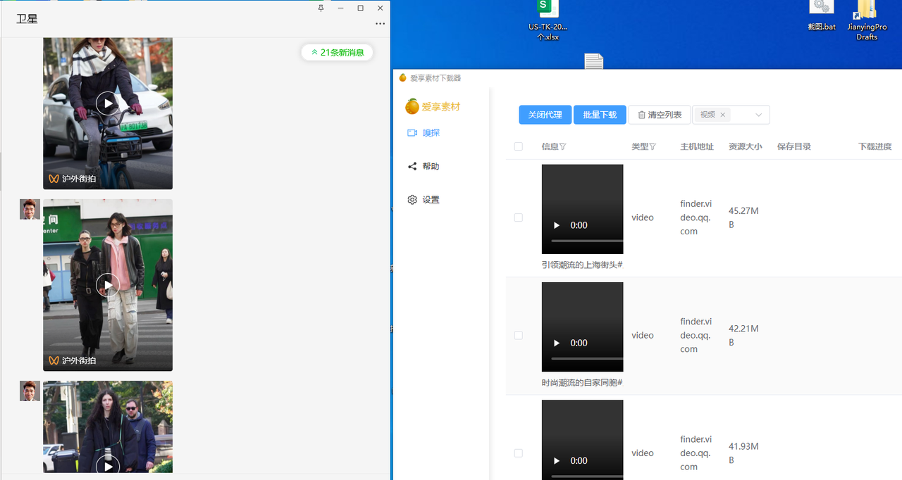The width and height of the screenshot is (902, 480).
Task: Pin the 卫星 chat window on top
Action: [321, 8]
